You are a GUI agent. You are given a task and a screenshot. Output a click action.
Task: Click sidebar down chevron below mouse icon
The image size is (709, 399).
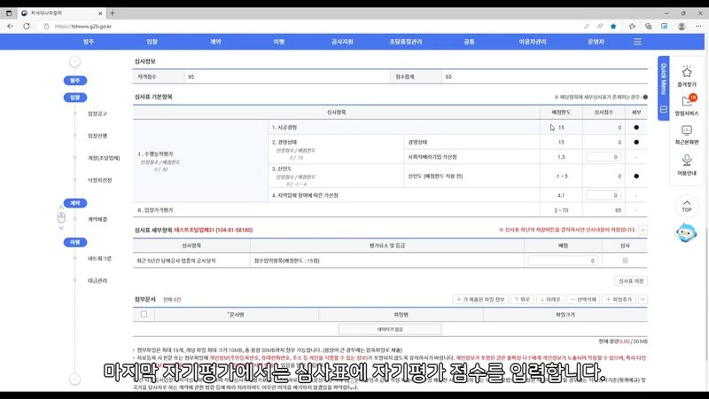click(x=61, y=228)
